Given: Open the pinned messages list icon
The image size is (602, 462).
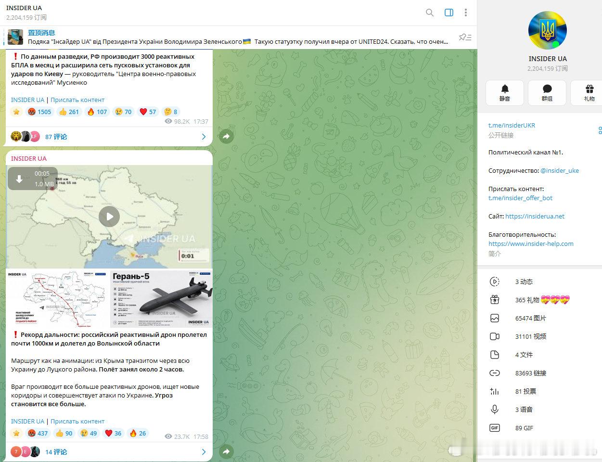Looking at the screenshot, I should (465, 37).
